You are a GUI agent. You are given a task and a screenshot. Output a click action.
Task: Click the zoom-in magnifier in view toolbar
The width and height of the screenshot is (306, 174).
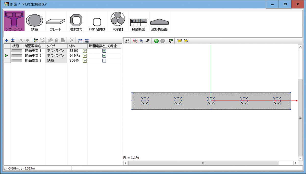(x=135, y=41)
